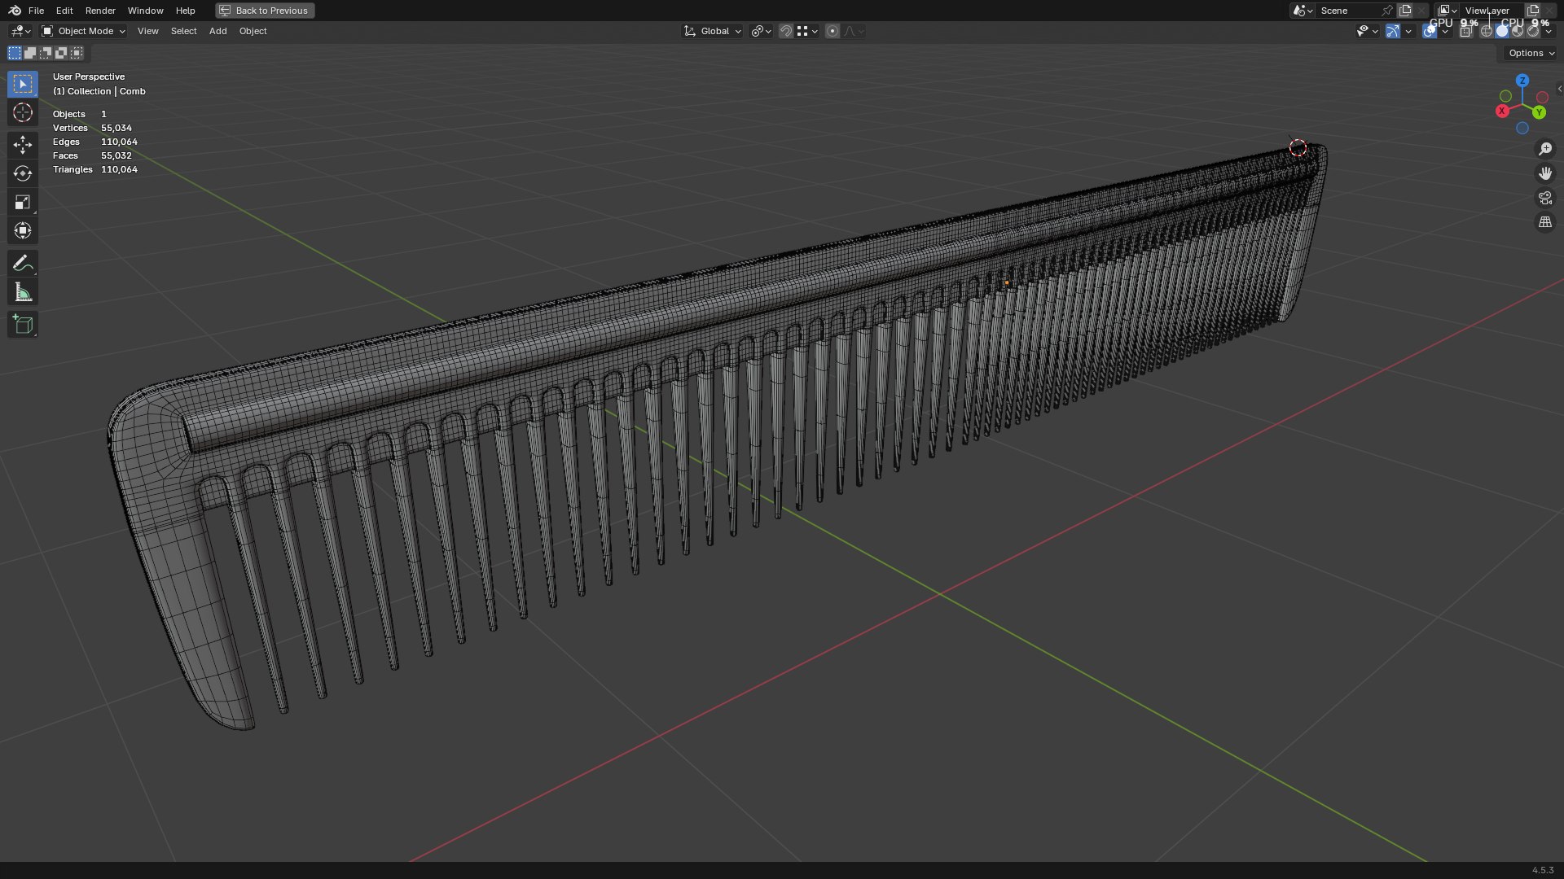Viewport: 1564px width, 879px height.
Task: Set selection mode to invert
Action: tap(61, 53)
